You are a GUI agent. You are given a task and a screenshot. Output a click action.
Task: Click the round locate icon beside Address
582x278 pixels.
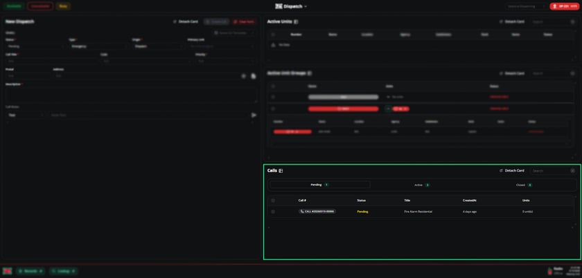point(244,76)
